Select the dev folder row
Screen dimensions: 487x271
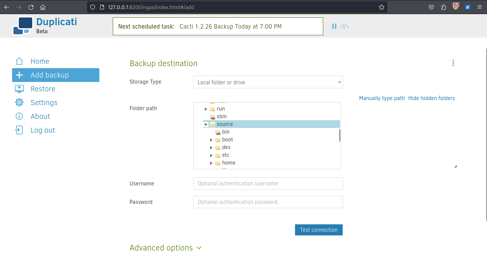[226, 147]
